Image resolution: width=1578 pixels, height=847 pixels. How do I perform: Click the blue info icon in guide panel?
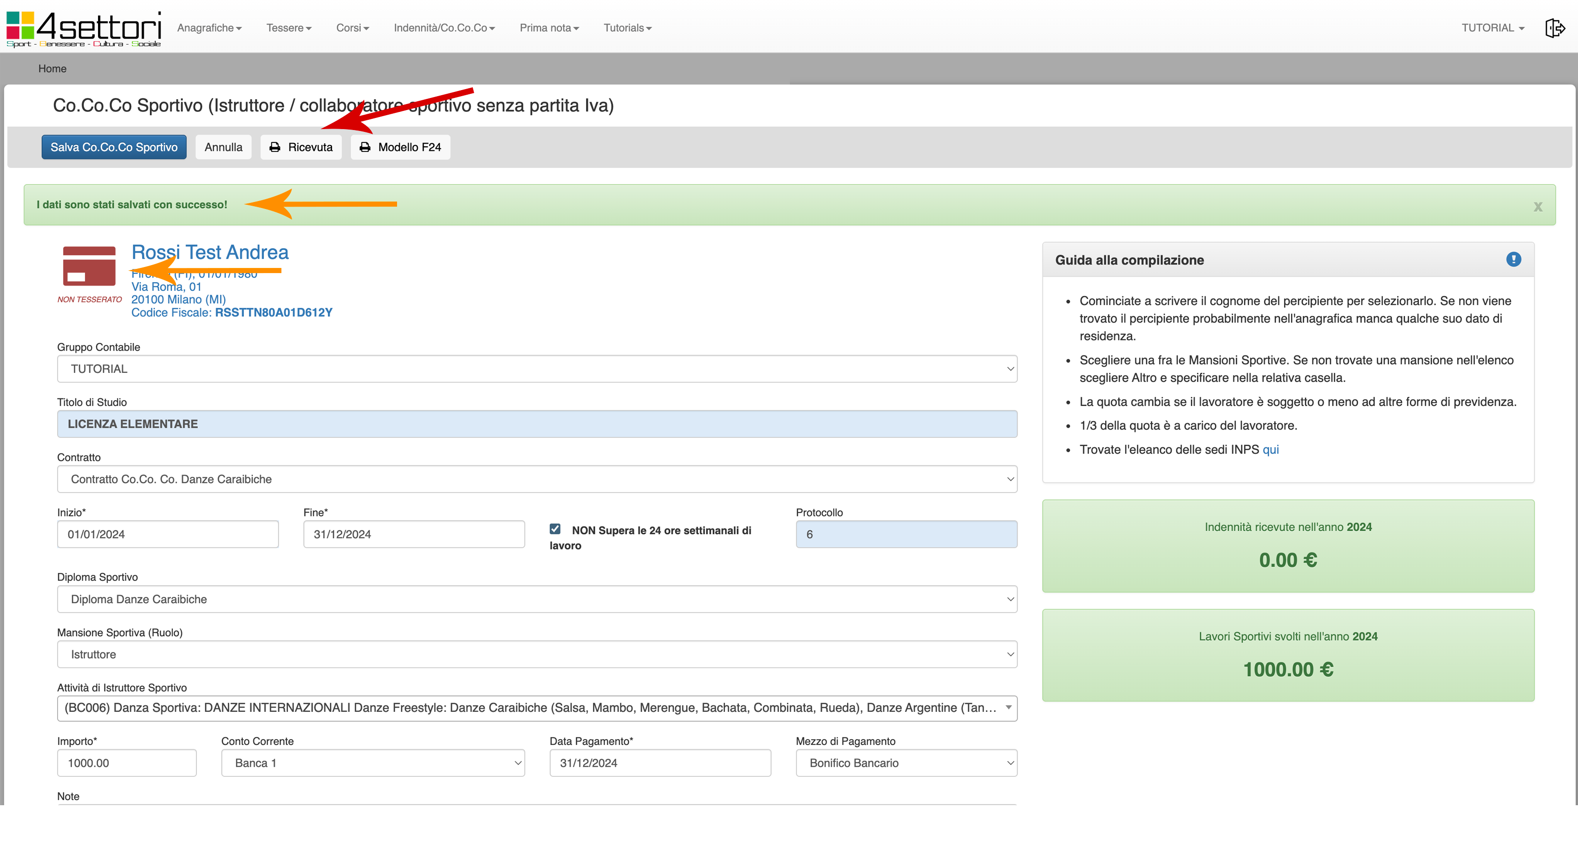pyautogui.click(x=1513, y=260)
